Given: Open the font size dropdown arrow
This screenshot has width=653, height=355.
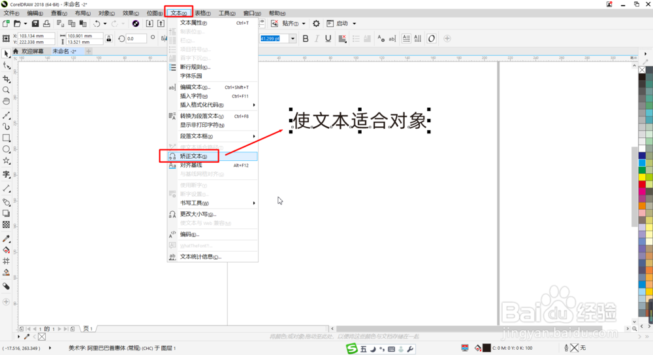Looking at the screenshot, I should (x=293, y=39).
